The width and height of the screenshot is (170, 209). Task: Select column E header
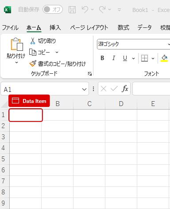tap(153, 104)
